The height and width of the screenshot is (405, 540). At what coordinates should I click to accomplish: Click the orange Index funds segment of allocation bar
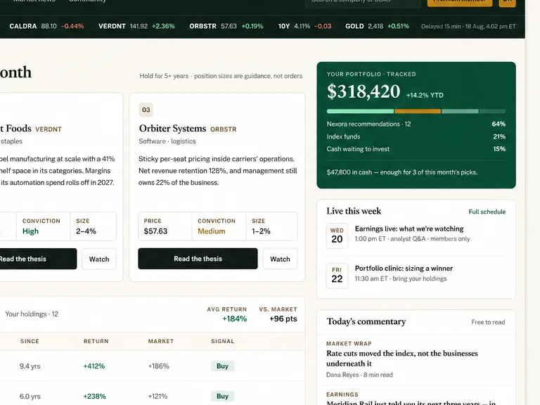coord(418,111)
